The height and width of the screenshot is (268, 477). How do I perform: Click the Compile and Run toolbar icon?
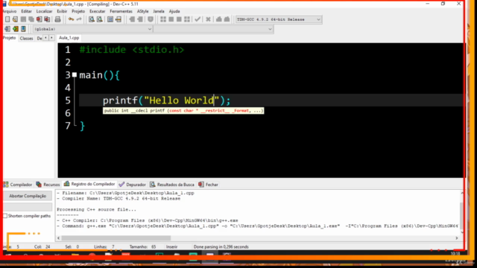[179, 19]
